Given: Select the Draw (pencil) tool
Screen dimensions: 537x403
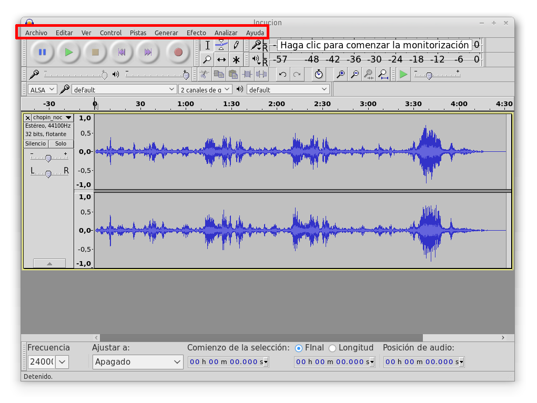Looking at the screenshot, I should click(x=236, y=45).
